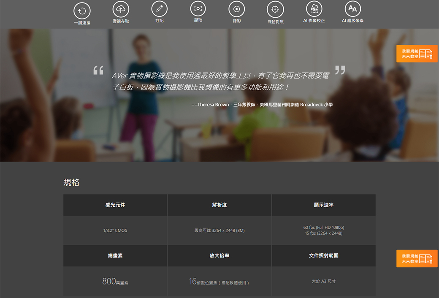The width and height of the screenshot is (439, 298).
Task: Click the Theresa Brown attribution line
Action: [262, 105]
